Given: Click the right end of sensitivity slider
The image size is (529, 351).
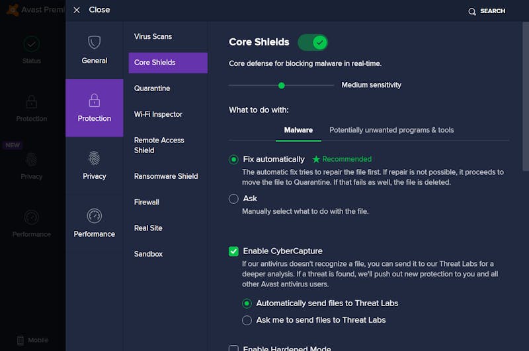Looking at the screenshot, I should click(333, 86).
